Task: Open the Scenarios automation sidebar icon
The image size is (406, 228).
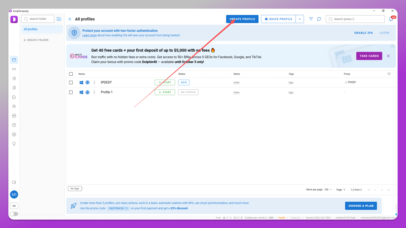Action: tap(14, 79)
